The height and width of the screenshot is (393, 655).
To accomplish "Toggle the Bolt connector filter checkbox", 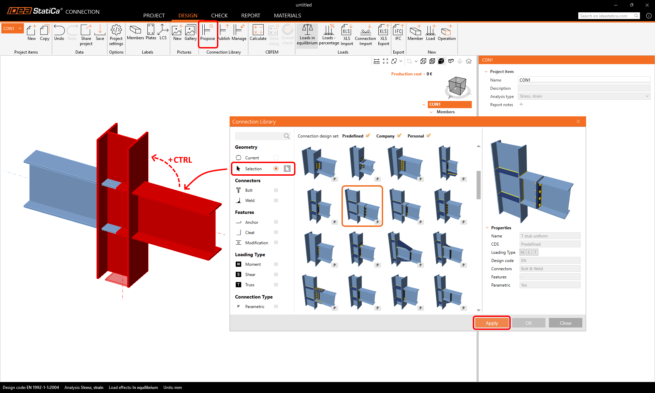I will [276, 190].
